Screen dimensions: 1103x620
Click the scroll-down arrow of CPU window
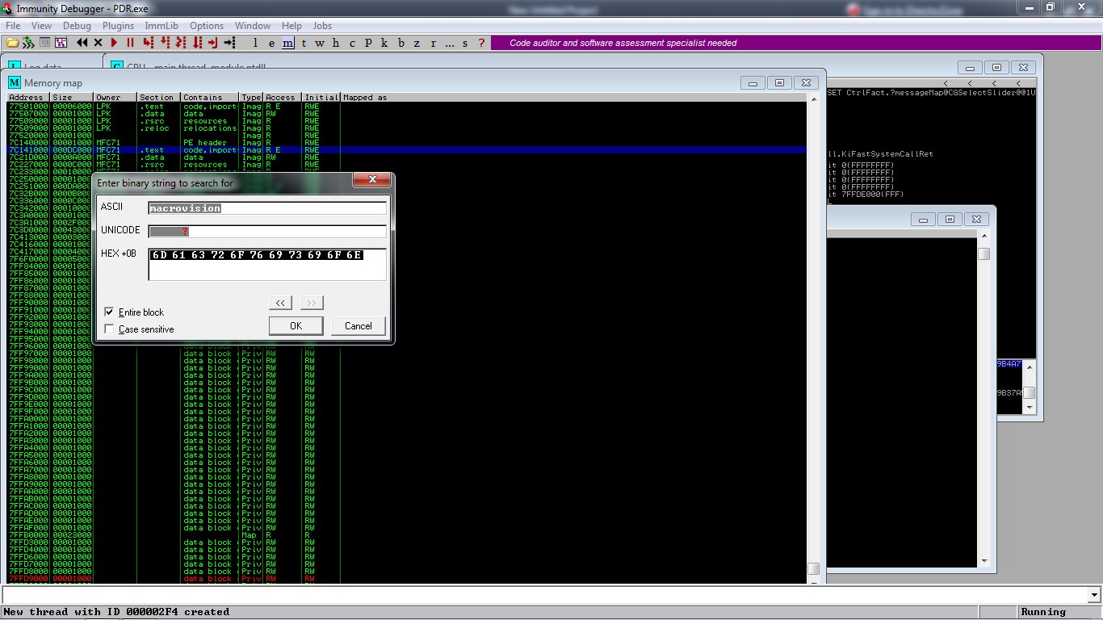pos(1029,408)
